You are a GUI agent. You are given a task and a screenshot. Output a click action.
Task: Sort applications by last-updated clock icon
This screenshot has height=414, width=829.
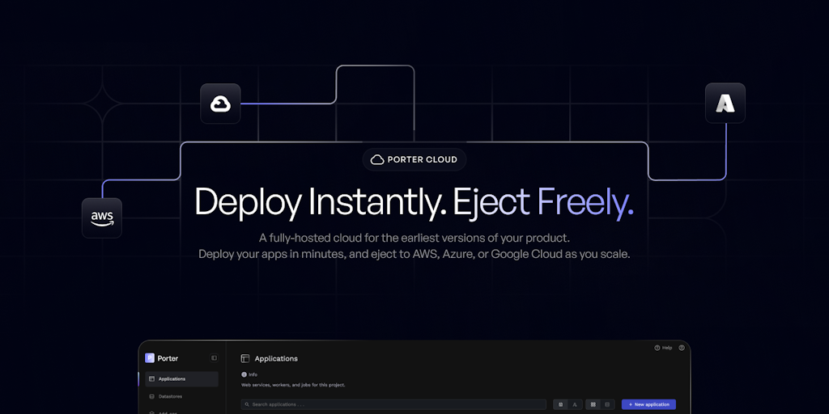pos(560,404)
